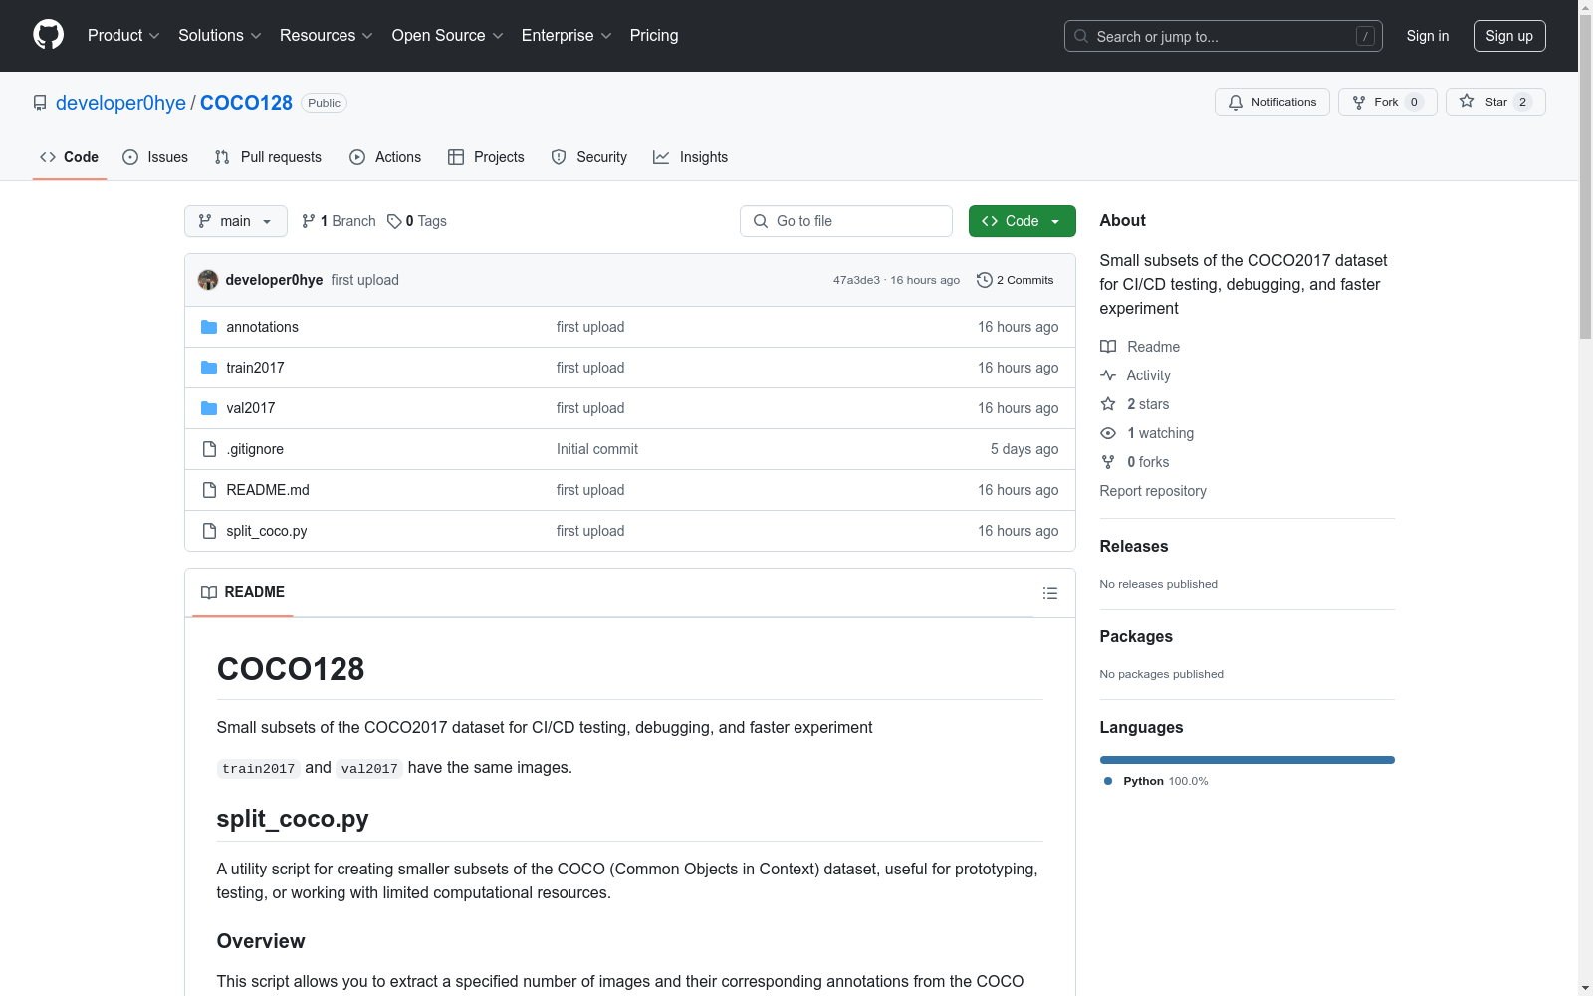Click the tag icon next to 0 Tags
1593x996 pixels.
click(394, 221)
